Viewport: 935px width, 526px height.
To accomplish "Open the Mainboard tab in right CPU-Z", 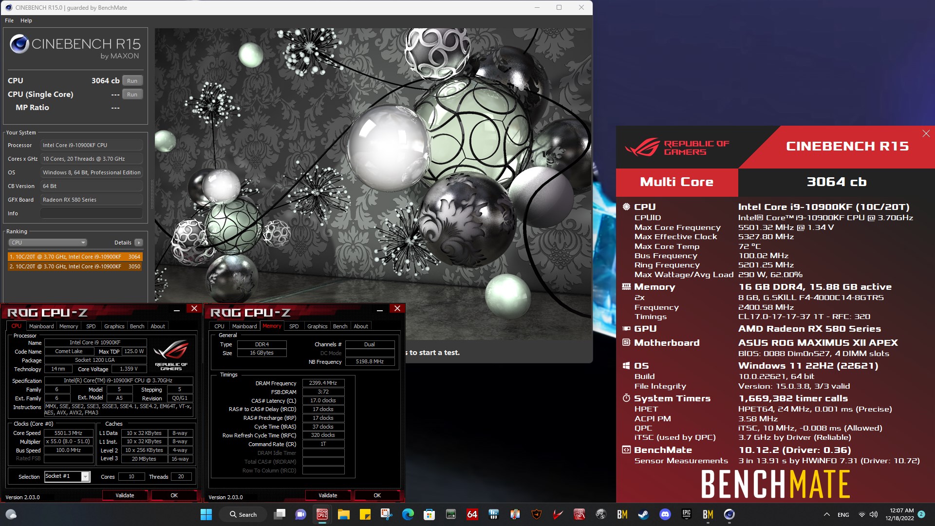I will 244,326.
